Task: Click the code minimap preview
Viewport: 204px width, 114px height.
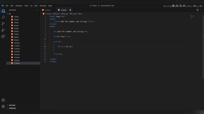Action: point(193,17)
